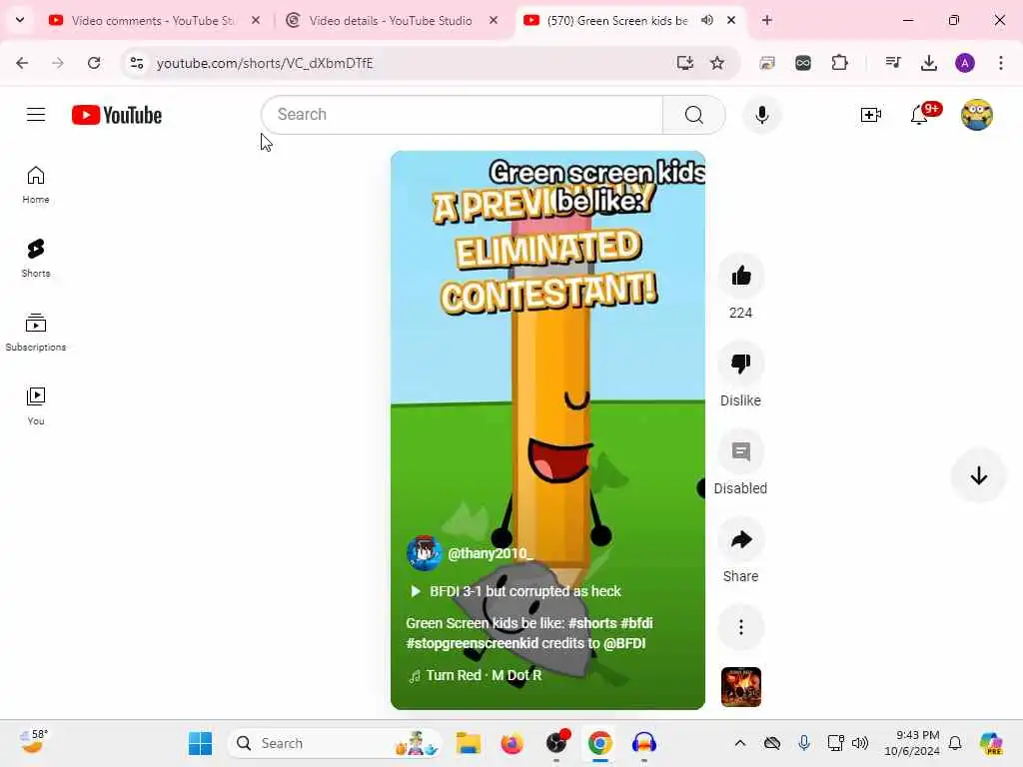Launch Firefox from taskbar
The height and width of the screenshot is (767, 1023).
512,743
